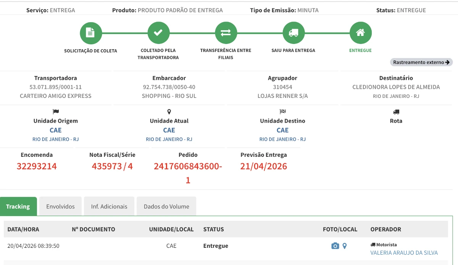Click transportadora name Carteiro Amigo Express
The width and height of the screenshot is (458, 265).
[56, 96]
